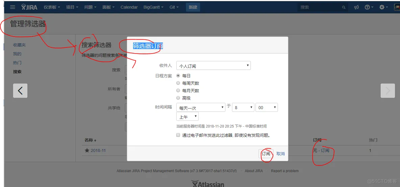
Task: Select the 每日 schedule option
Action: pyautogui.click(x=178, y=75)
